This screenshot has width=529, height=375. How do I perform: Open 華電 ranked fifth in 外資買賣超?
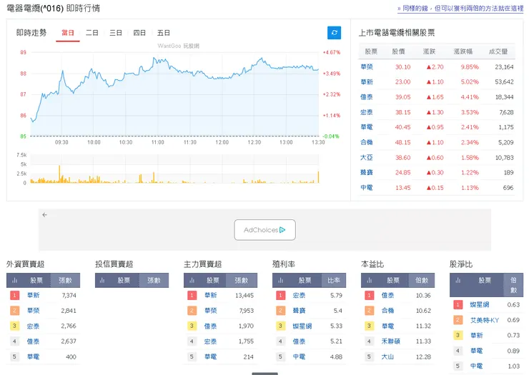pyautogui.click(x=33, y=356)
